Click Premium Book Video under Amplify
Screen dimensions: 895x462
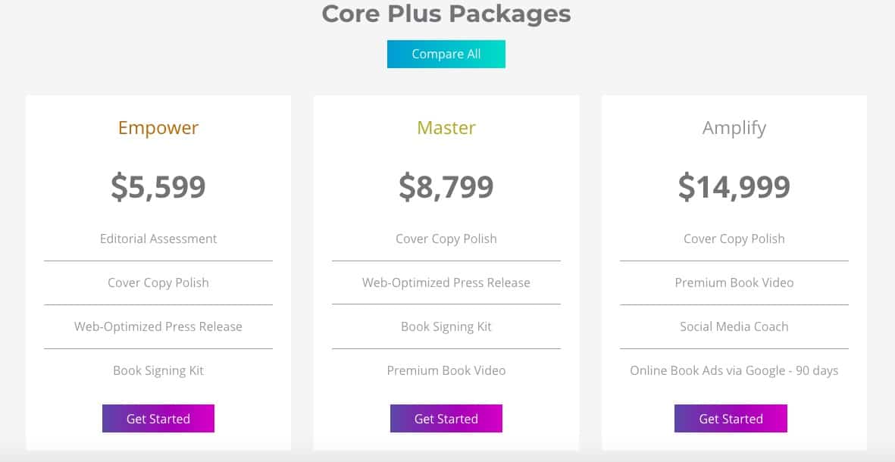(x=734, y=283)
